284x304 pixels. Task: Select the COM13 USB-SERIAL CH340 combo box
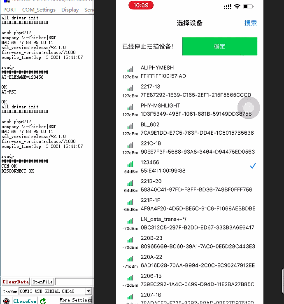(55, 291)
